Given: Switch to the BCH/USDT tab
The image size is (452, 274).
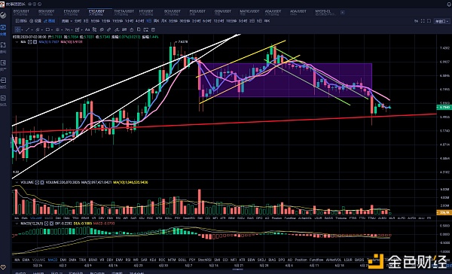Looking at the screenshot, I should click(172, 12).
